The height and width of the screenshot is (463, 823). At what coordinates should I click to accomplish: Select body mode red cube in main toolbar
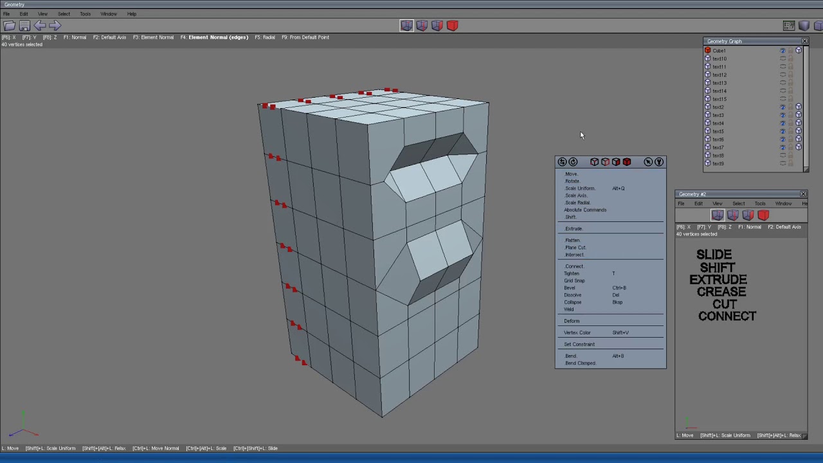[452, 26]
